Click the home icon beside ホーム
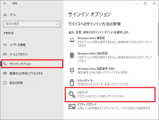Image resolution: width=159 pixels, height=120 pixels. point(5,15)
